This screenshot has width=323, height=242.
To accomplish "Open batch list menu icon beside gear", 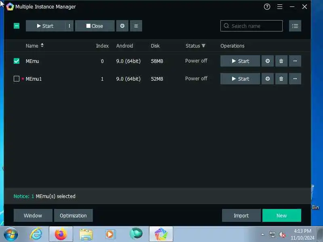I will point(136,26).
